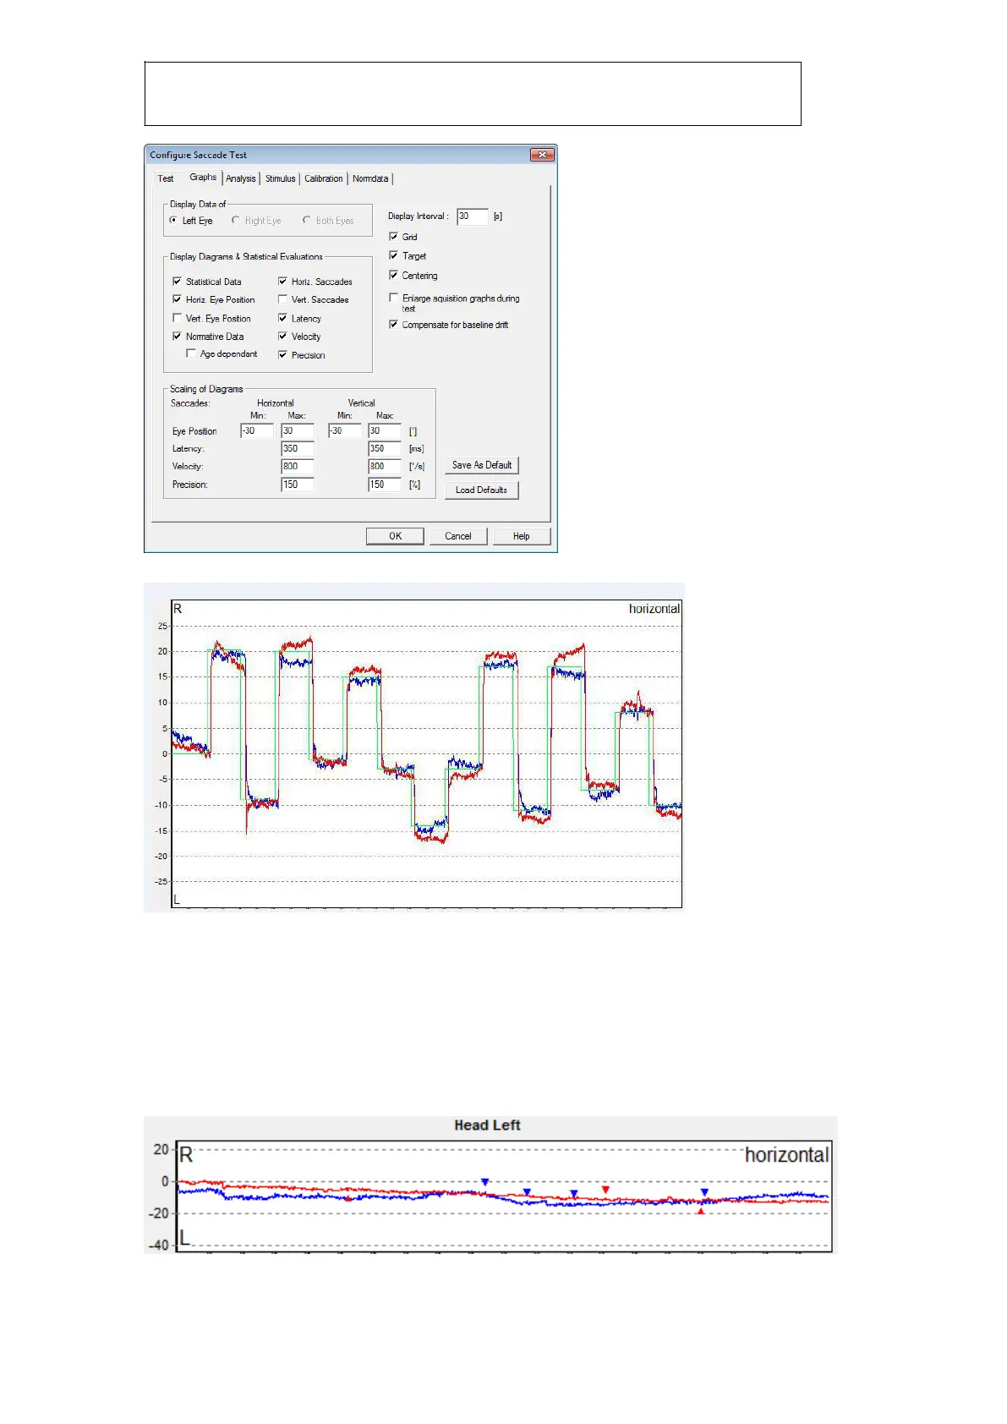Click the vertical Velocity max field
1007x1424 pixels.
tap(384, 467)
